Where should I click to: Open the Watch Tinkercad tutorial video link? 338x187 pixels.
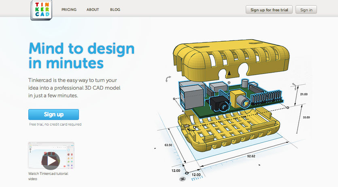point(48,176)
